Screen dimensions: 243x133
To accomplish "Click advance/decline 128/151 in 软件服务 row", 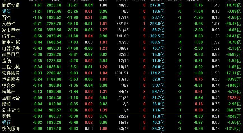I will 121,73.
